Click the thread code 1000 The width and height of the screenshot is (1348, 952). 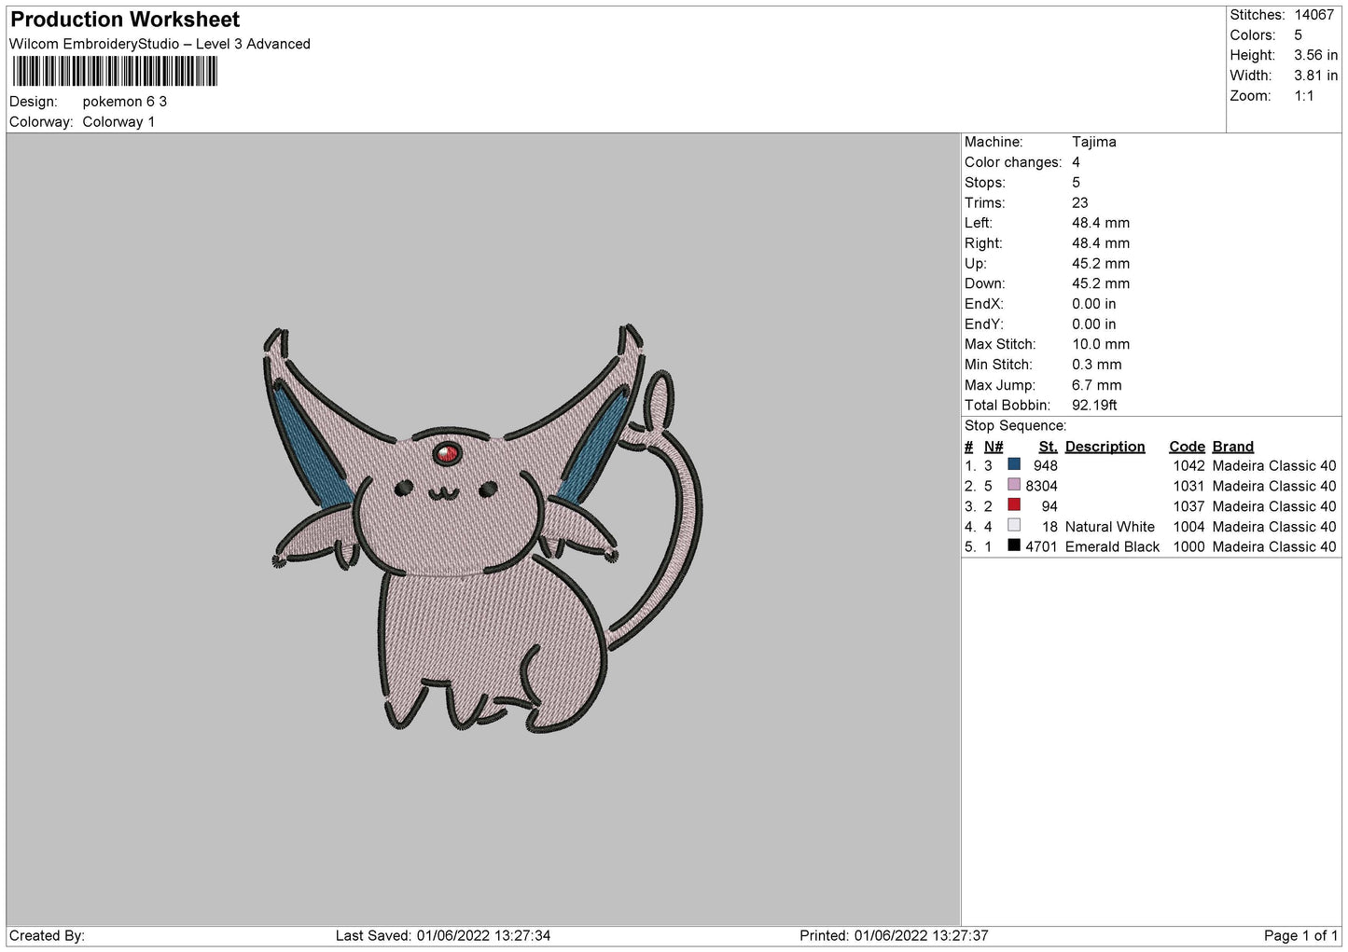(1189, 546)
